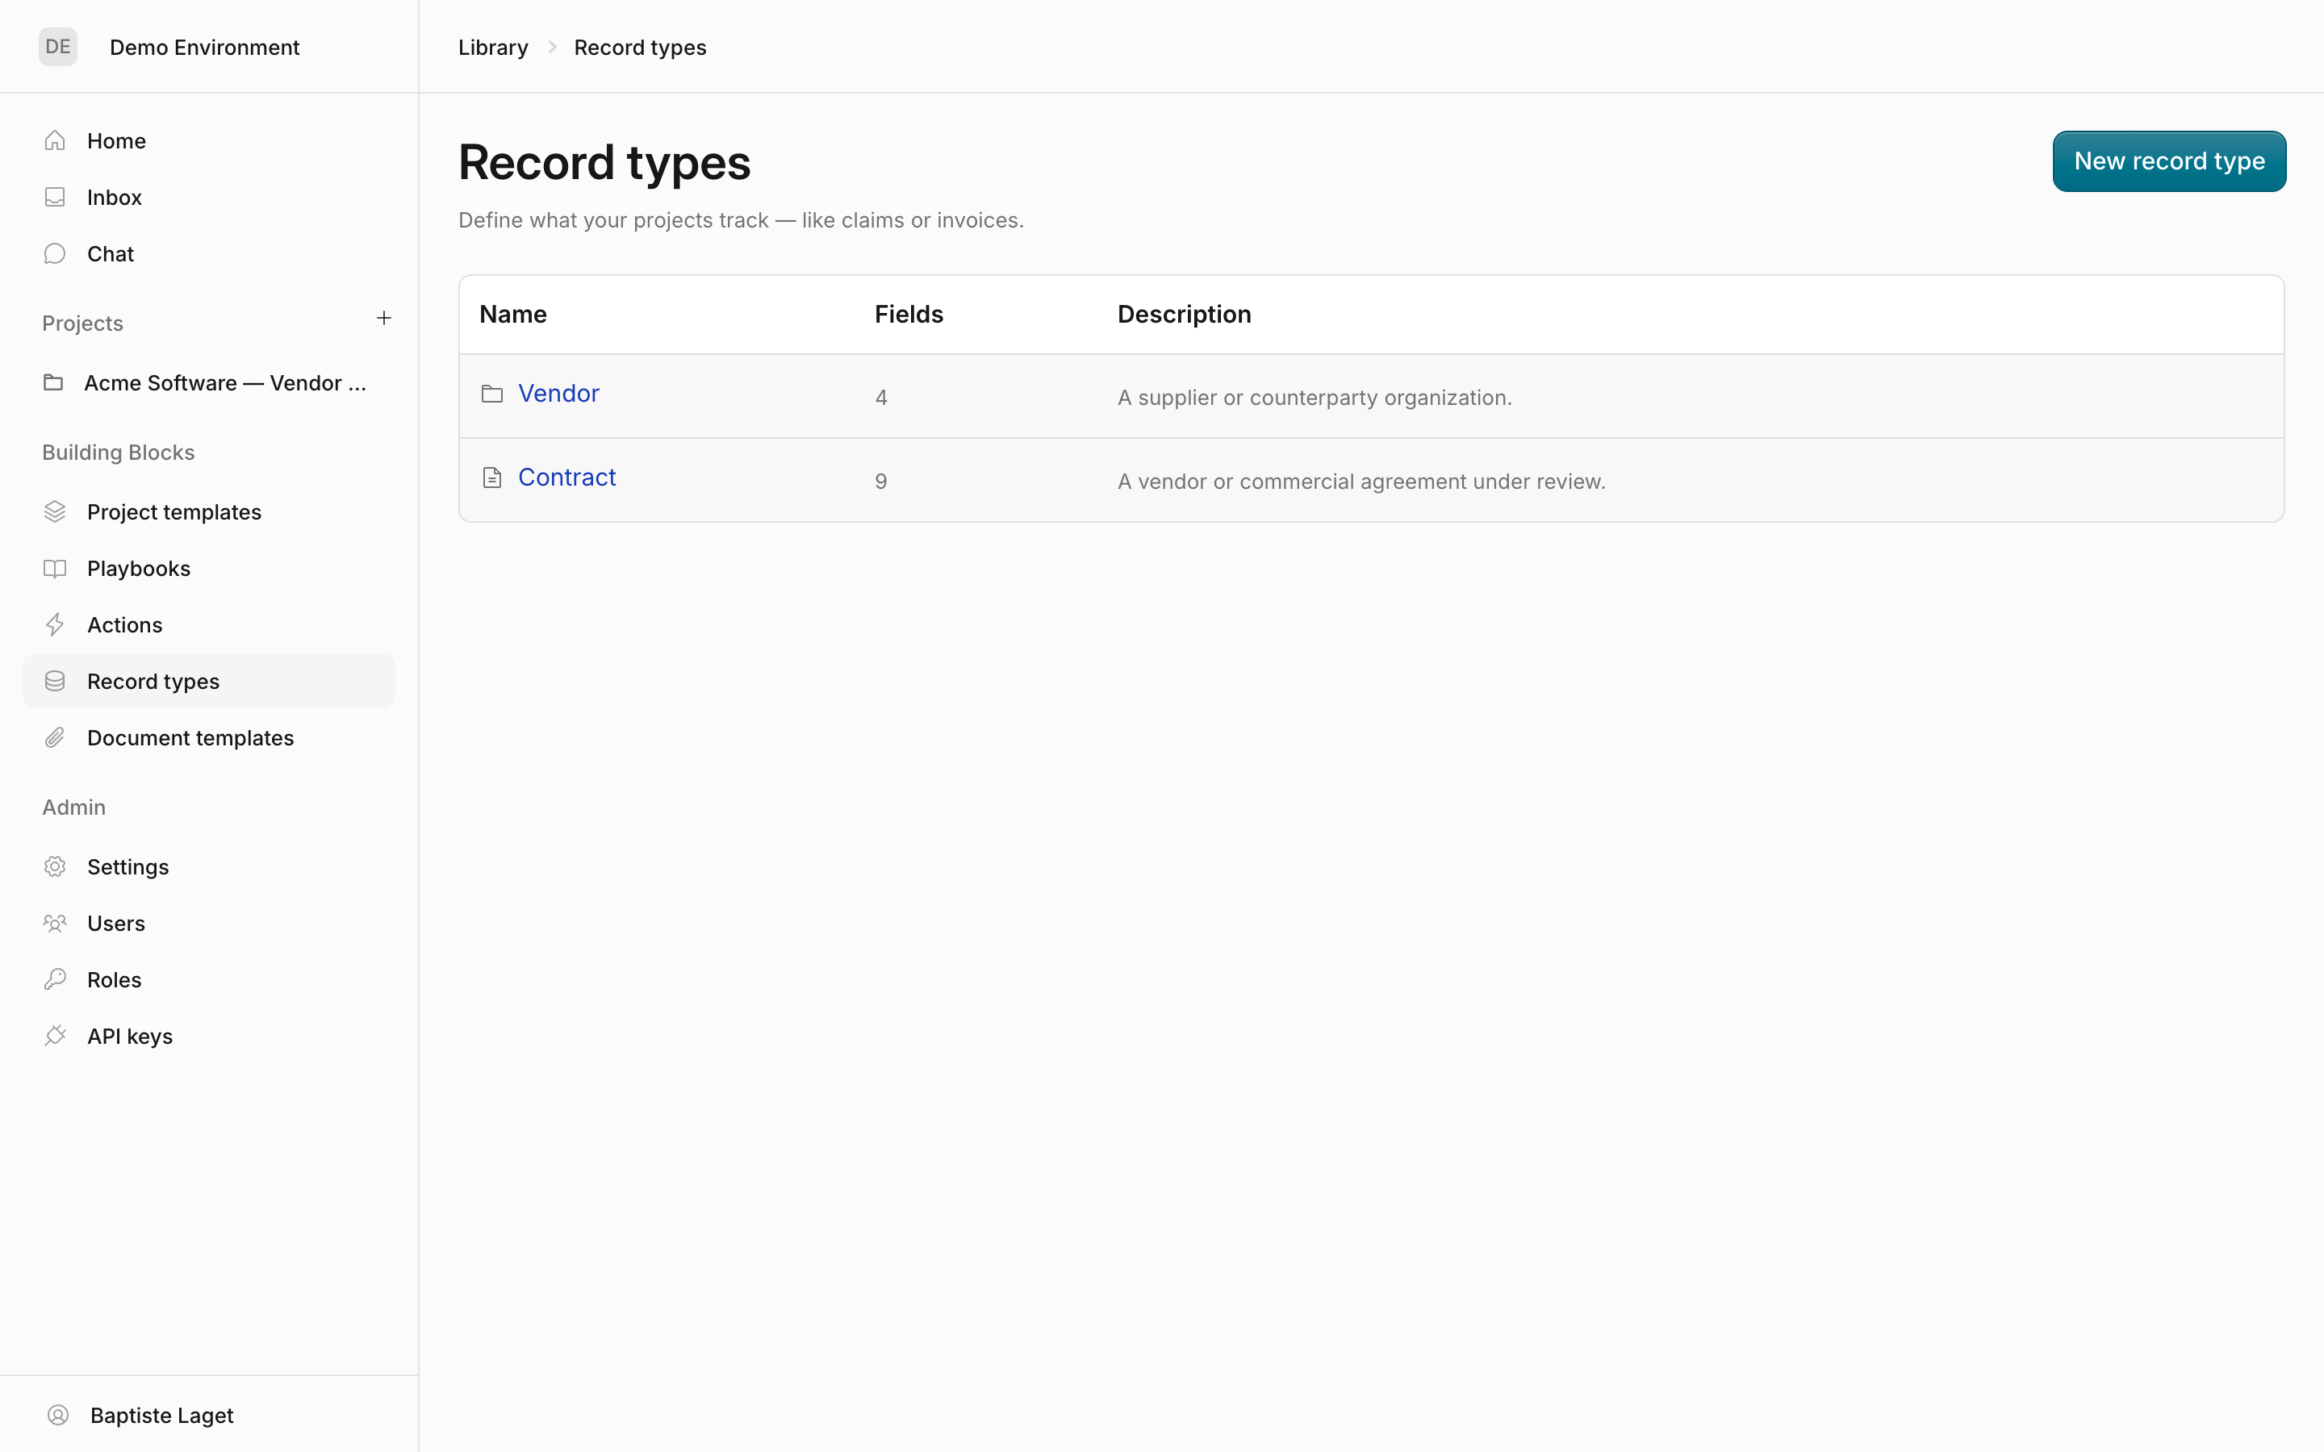Click the Roles key icon

[x=55, y=979]
